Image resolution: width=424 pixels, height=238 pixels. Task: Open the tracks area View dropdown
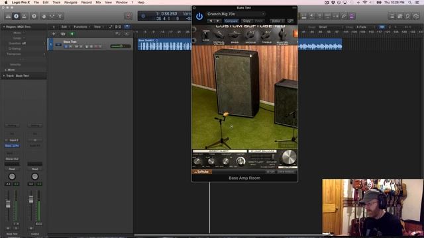pos(99,27)
